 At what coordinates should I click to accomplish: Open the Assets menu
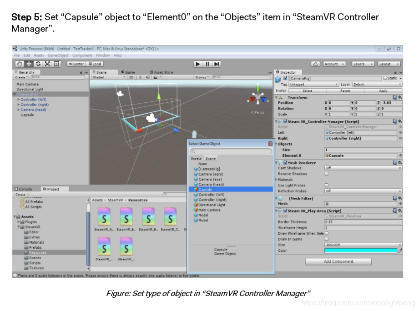click(39, 55)
